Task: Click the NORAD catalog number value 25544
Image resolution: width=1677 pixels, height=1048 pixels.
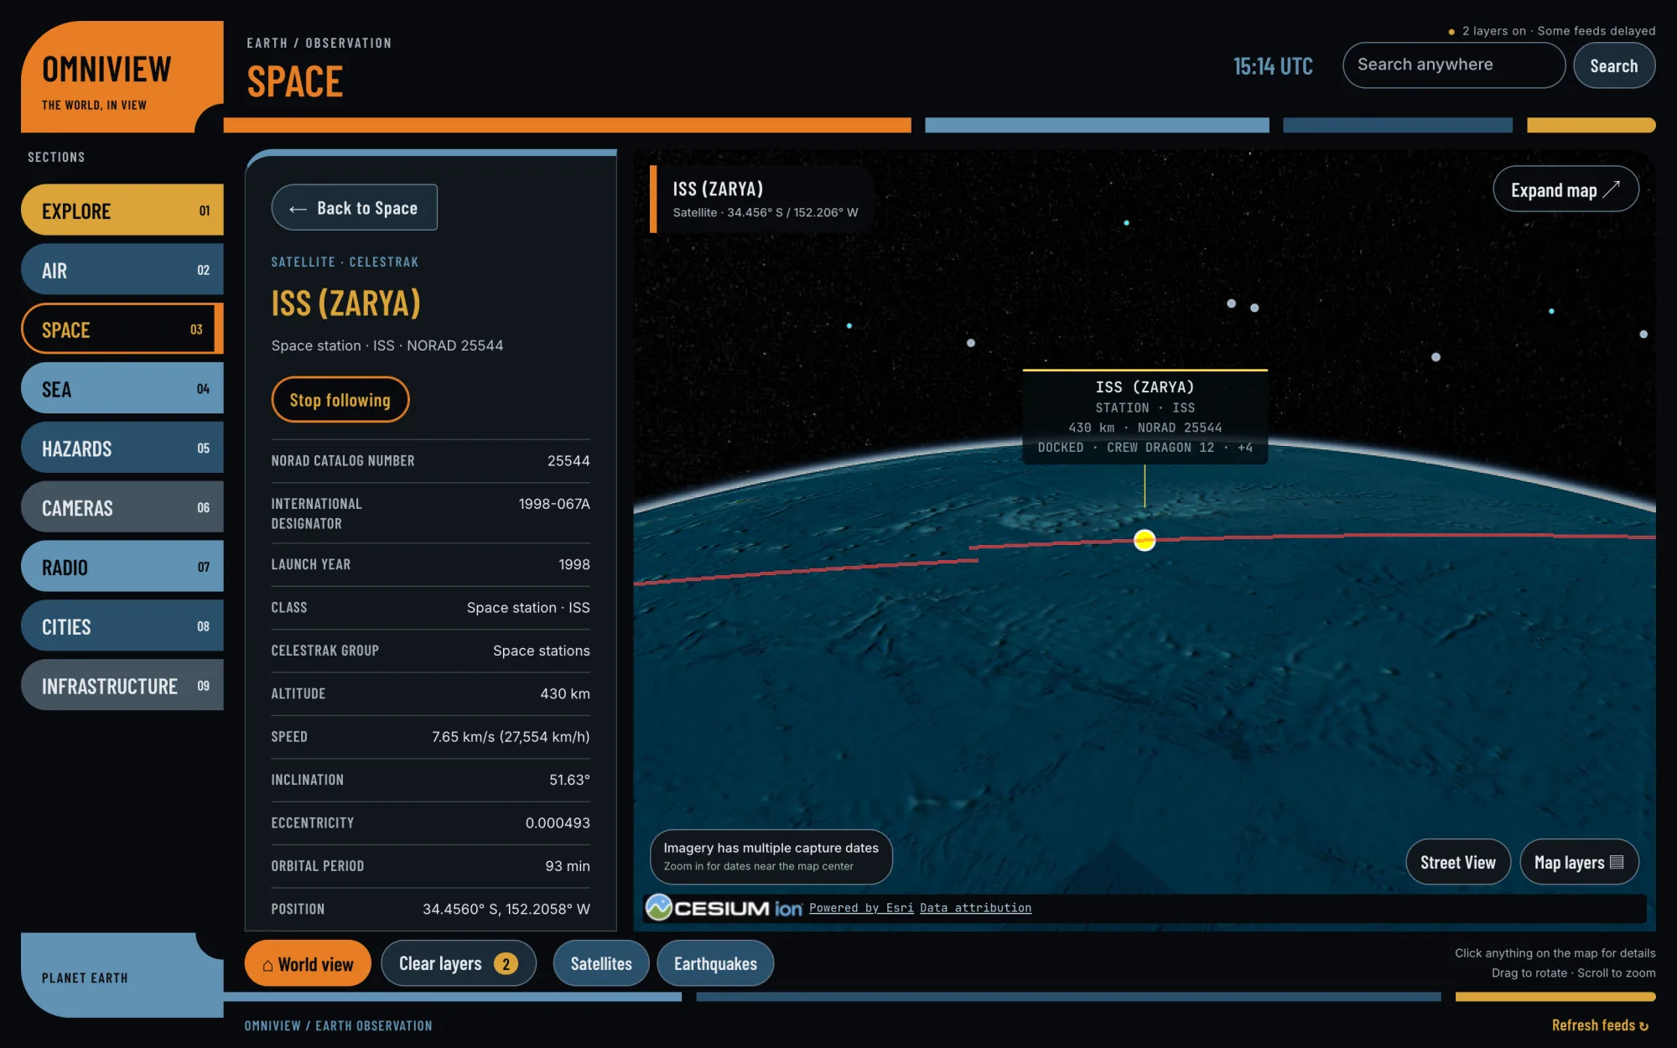Action: [569, 461]
